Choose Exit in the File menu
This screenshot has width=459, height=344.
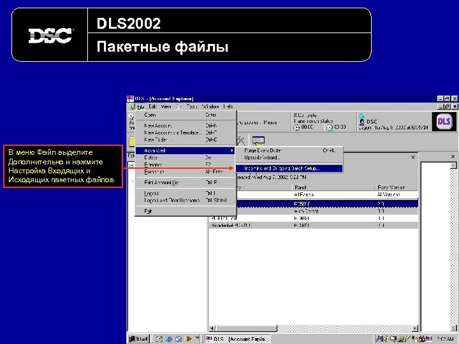[x=186, y=211]
